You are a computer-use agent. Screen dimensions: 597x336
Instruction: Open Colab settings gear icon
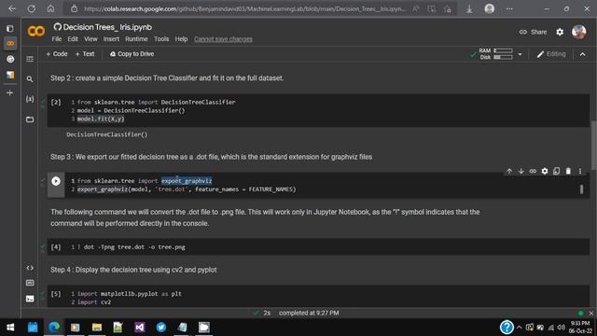pyautogui.click(x=560, y=33)
